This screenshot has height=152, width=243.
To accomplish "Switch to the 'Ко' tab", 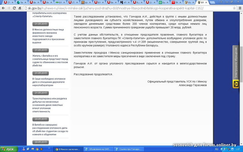I will (x=189, y=2).
